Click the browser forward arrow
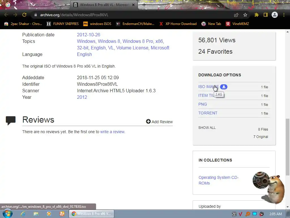This screenshot has height=218, width=290. click(15, 15)
